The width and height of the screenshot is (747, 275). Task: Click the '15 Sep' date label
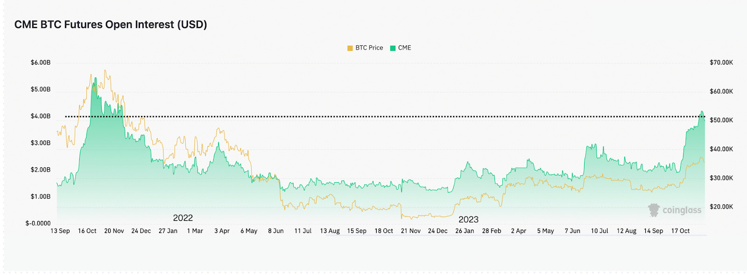pyautogui.click(x=357, y=231)
